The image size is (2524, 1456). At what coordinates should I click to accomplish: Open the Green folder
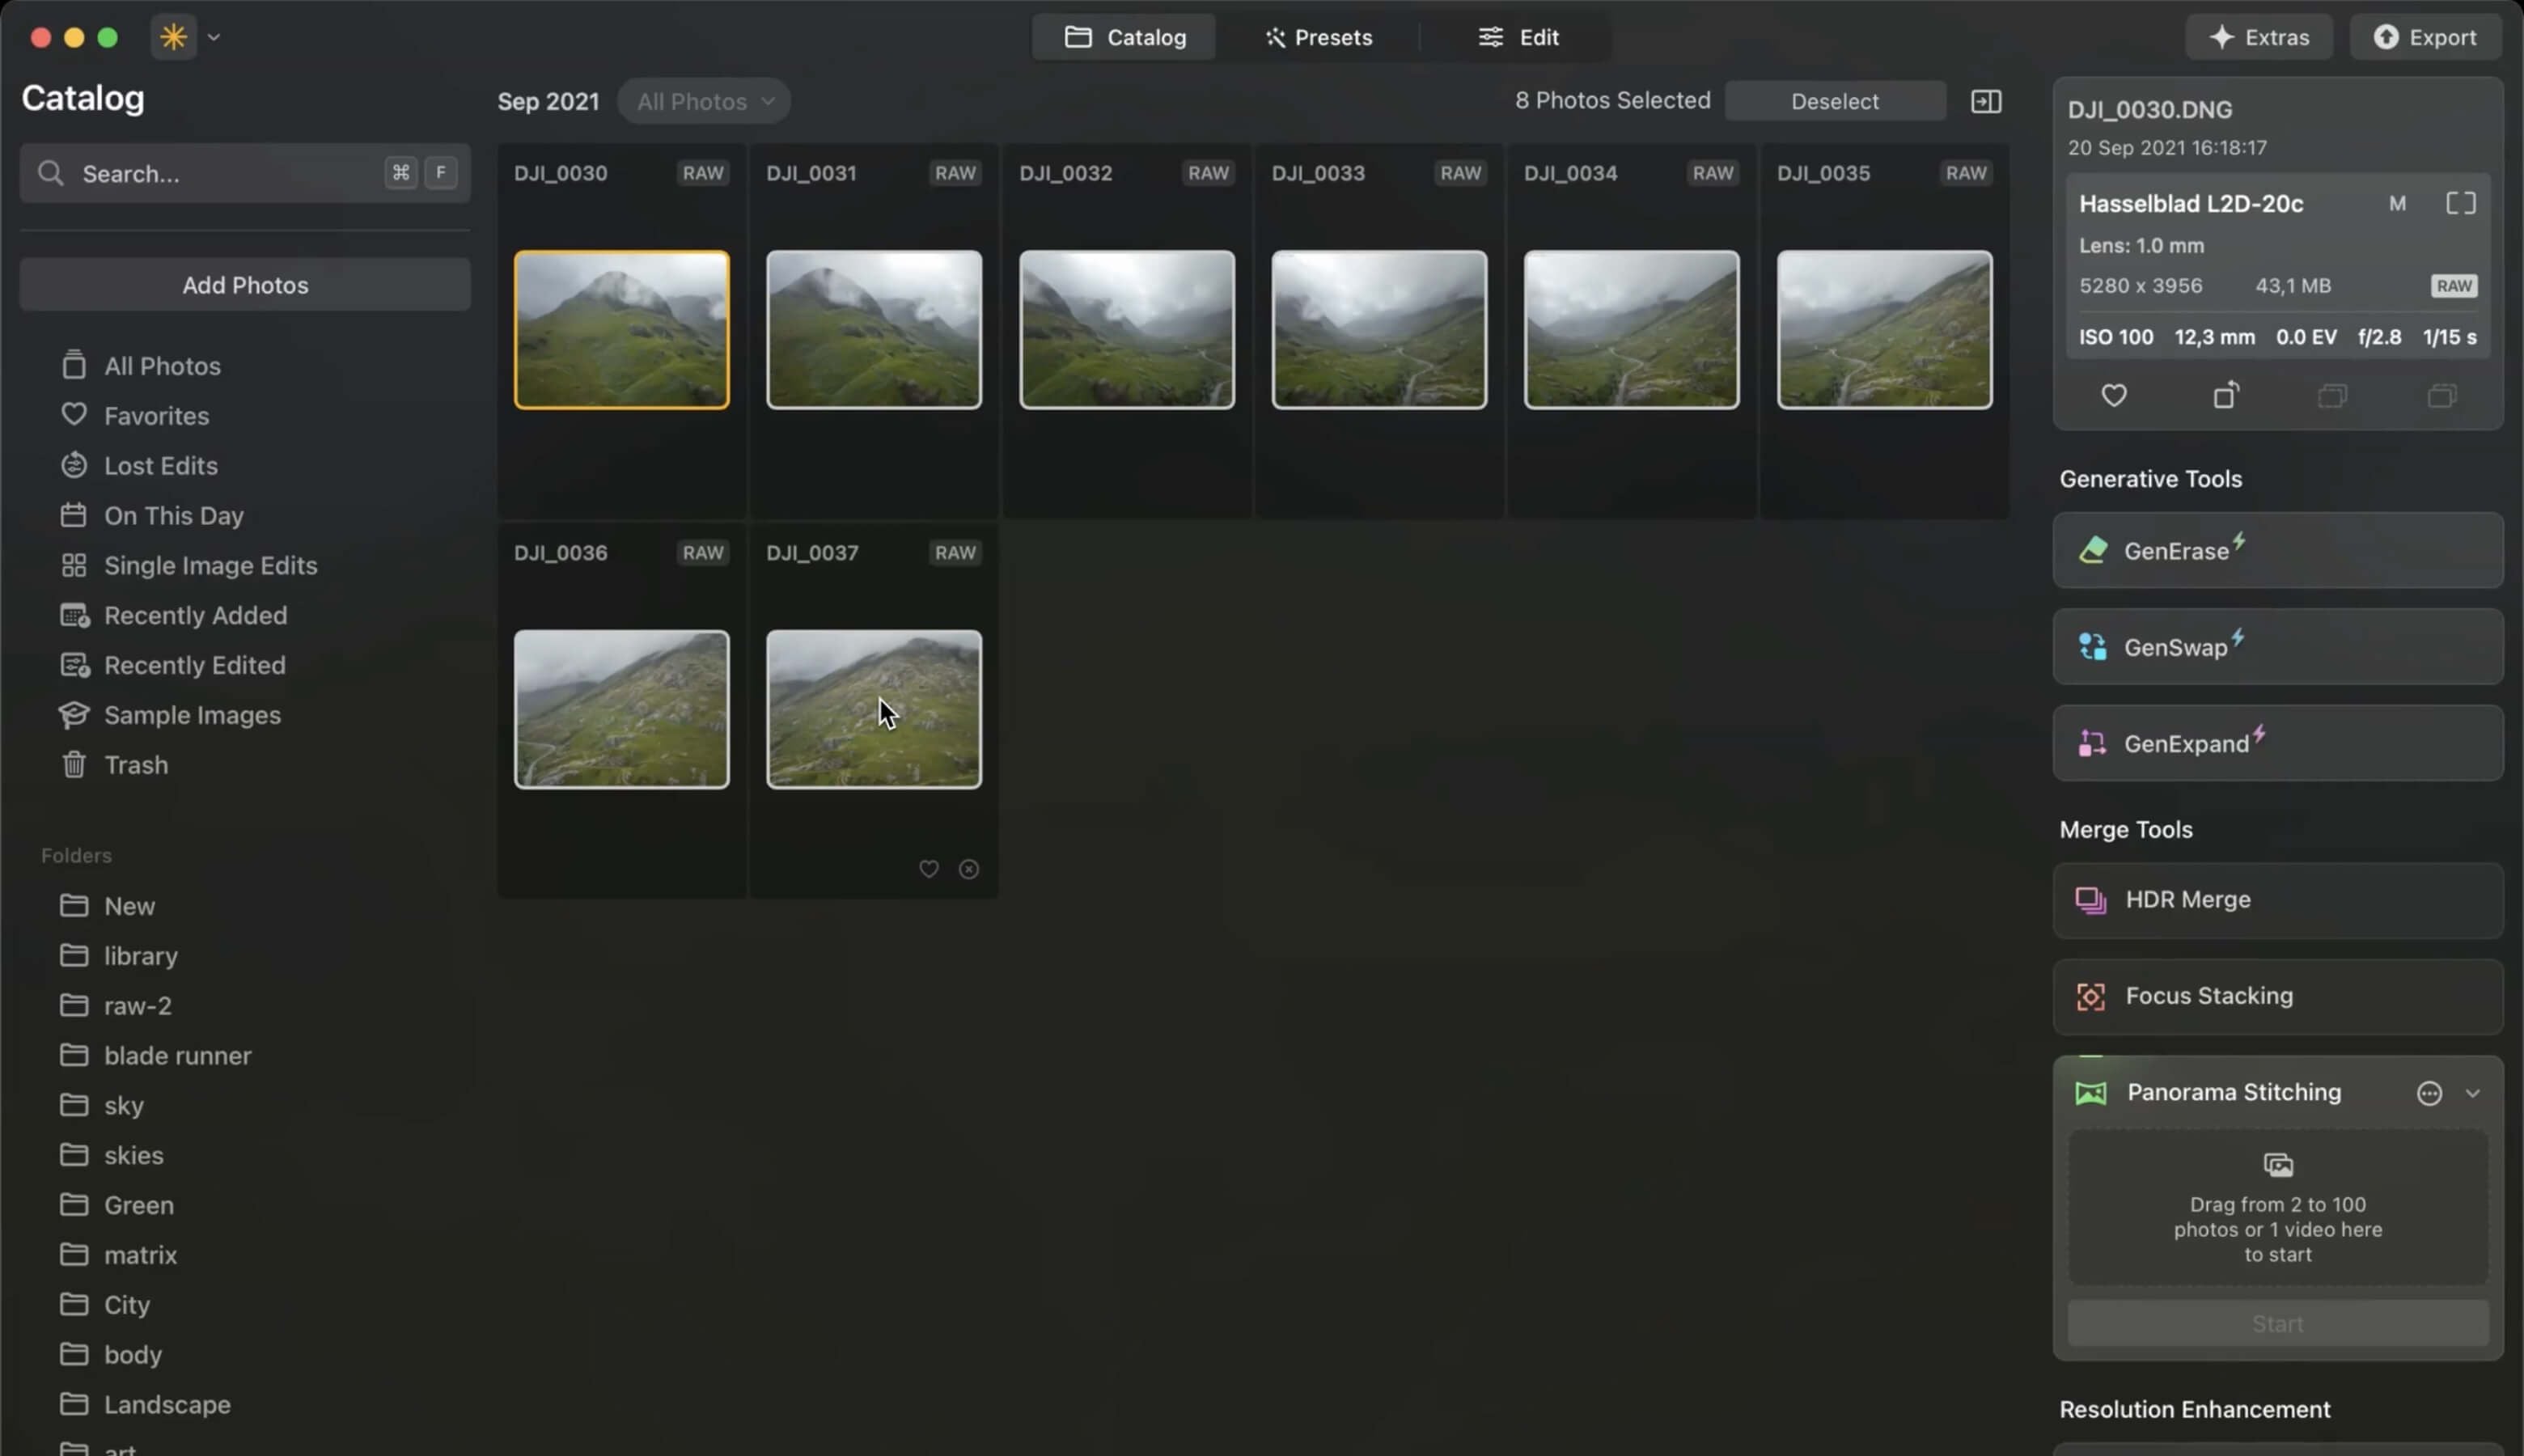(x=138, y=1206)
